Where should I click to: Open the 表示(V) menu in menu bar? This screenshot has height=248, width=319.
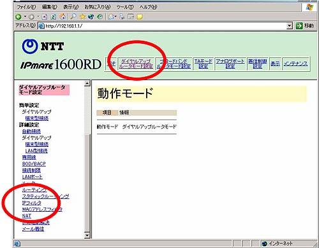tap(71, 7)
